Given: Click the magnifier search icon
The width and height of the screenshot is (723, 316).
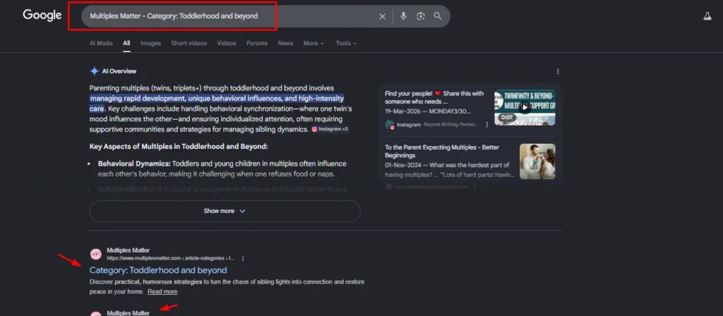Looking at the screenshot, I should [x=438, y=16].
